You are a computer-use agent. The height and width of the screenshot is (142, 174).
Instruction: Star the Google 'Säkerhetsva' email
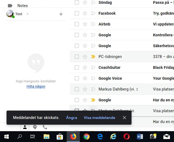tap(85, 46)
